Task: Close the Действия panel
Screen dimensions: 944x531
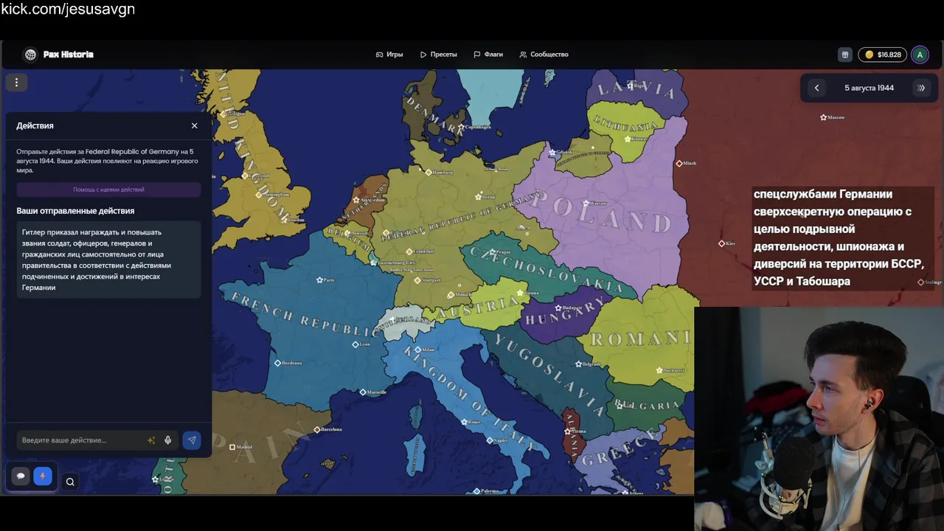Action: click(194, 126)
